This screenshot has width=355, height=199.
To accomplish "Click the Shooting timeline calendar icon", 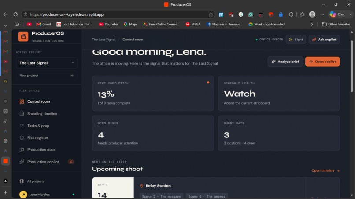I will coord(22,114).
